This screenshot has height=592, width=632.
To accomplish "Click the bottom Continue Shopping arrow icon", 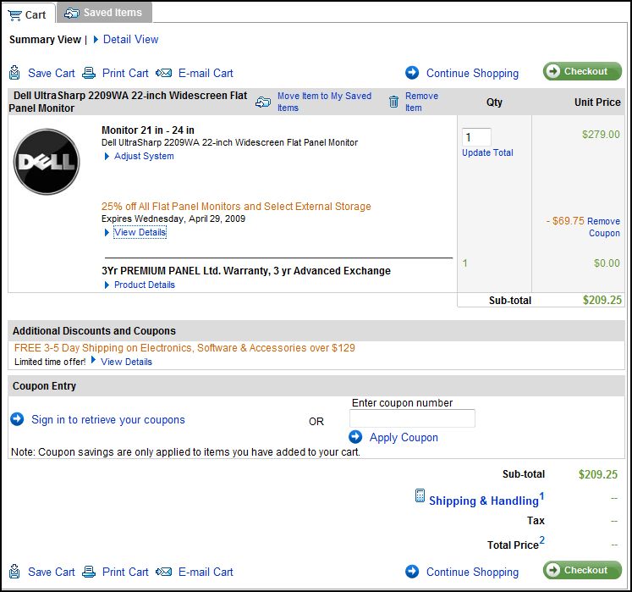I will click(412, 572).
